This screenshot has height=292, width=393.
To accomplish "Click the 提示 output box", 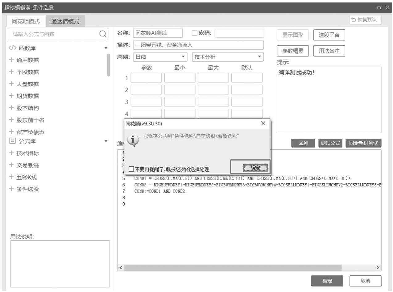I will [329, 99].
